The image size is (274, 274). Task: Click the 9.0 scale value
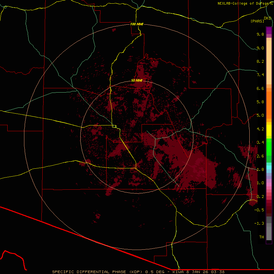click(x=260, y=48)
